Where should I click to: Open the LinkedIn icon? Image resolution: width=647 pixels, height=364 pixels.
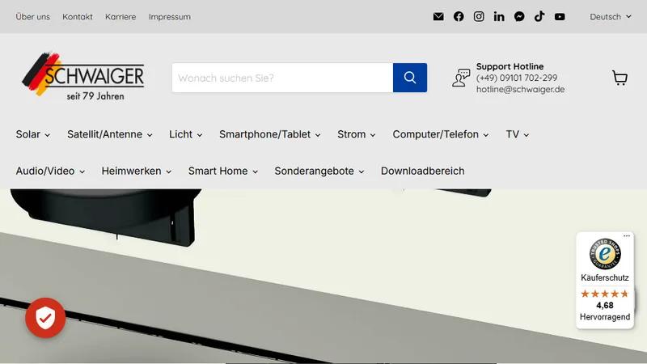click(499, 16)
